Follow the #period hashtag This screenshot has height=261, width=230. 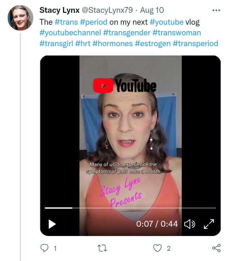(94, 22)
